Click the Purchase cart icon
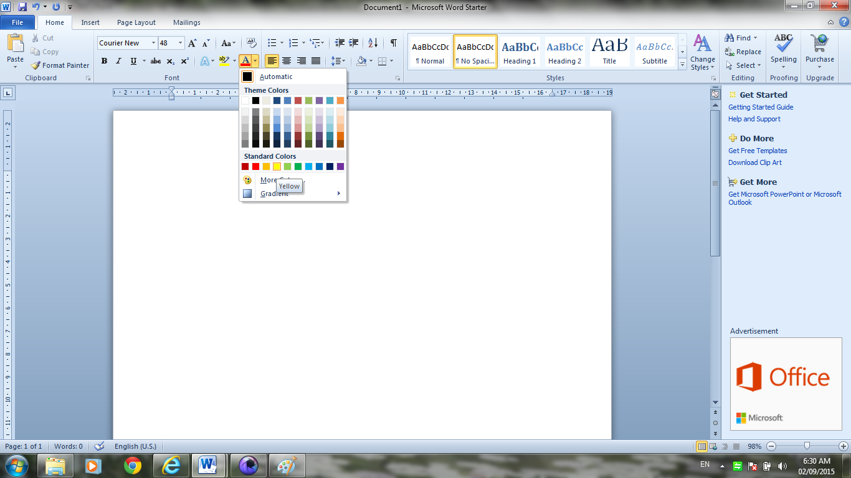This screenshot has width=851, height=478. click(x=819, y=44)
